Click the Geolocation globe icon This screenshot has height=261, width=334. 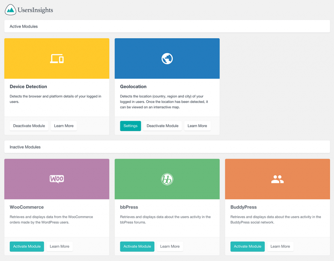coord(167,58)
